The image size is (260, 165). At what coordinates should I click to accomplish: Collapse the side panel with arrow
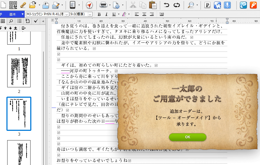point(43,21)
